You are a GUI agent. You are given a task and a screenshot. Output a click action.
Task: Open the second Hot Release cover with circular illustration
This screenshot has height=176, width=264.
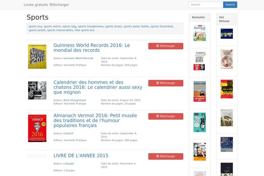227,59
